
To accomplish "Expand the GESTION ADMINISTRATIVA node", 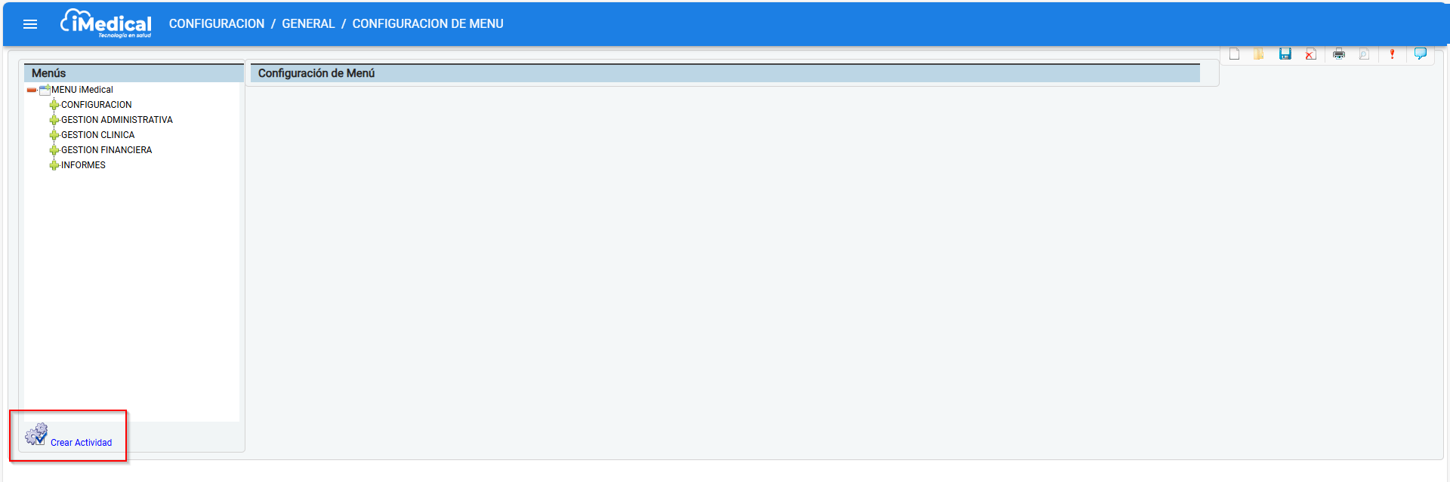I will pos(54,120).
